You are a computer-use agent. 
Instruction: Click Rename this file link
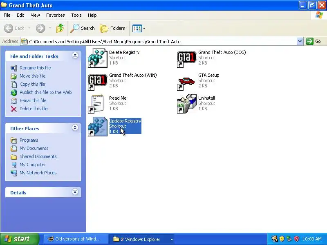[35, 68]
